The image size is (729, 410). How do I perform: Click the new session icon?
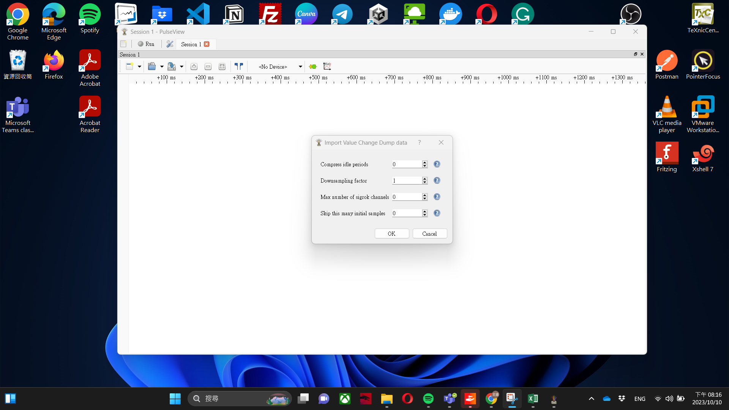[123, 44]
